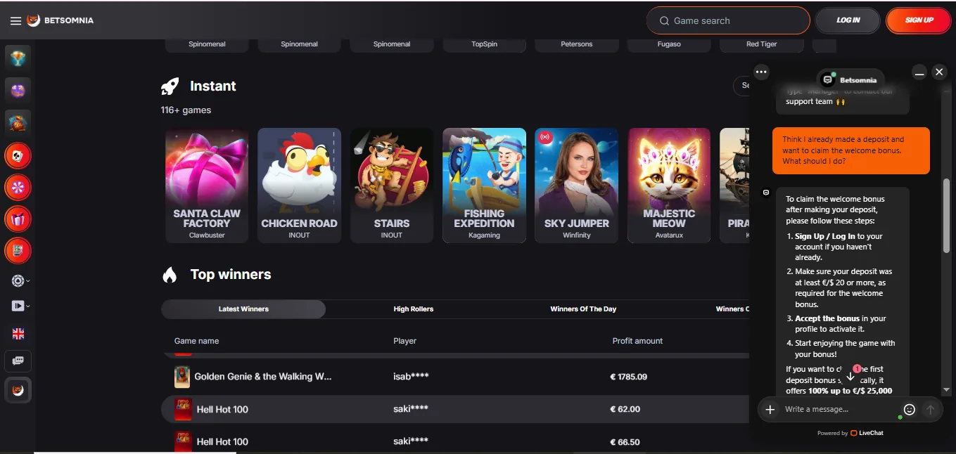The image size is (956, 454).
Task: Jump to the new message down arrow
Action: (850, 375)
